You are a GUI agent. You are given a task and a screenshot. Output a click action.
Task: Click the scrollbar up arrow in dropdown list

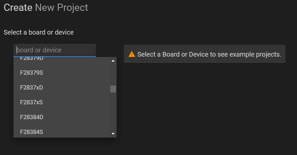[x=113, y=61]
